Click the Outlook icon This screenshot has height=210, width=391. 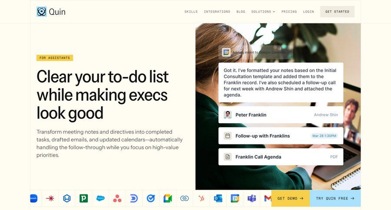tap(218, 198)
